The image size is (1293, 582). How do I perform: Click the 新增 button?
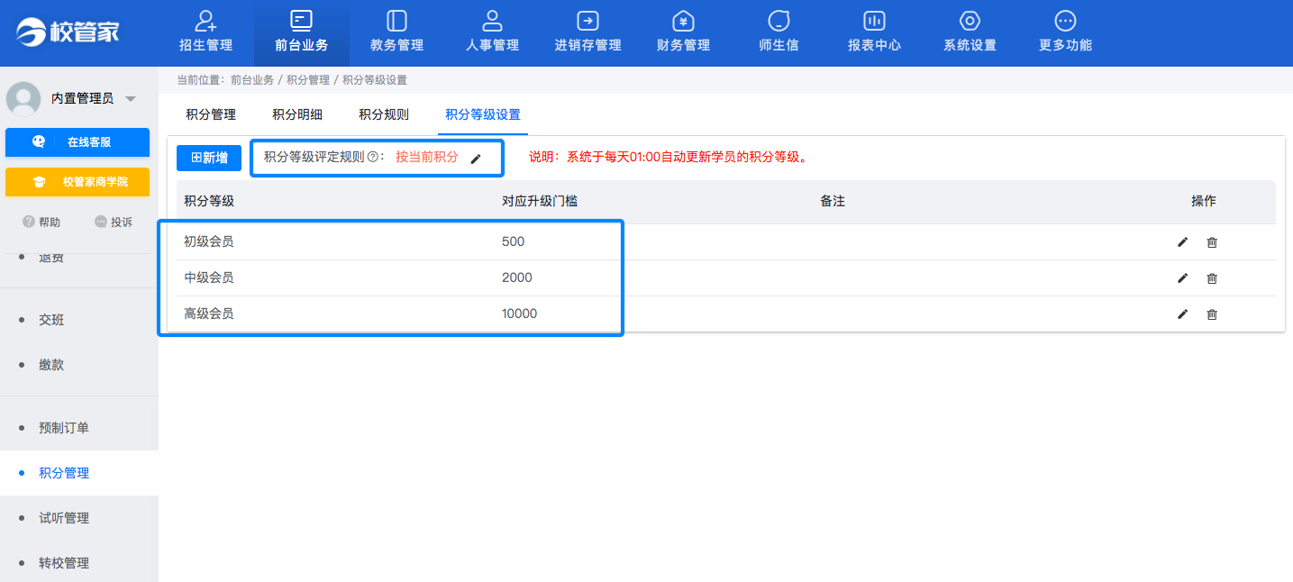pos(208,158)
